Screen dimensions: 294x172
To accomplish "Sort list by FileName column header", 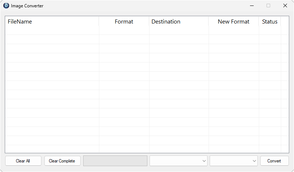I will [52, 21].
